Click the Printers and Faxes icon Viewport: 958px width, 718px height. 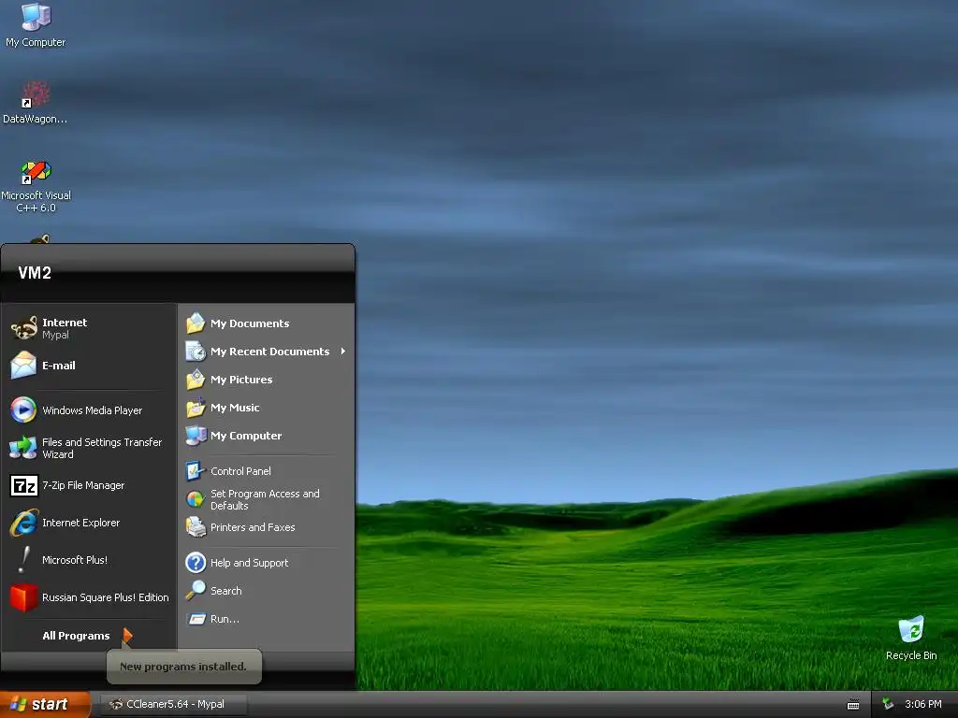(196, 527)
